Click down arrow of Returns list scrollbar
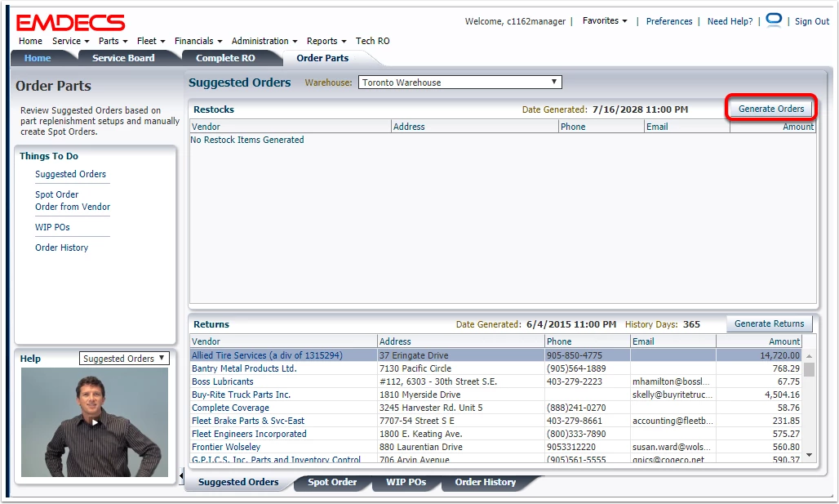The width and height of the screenshot is (839, 504). tap(809, 455)
